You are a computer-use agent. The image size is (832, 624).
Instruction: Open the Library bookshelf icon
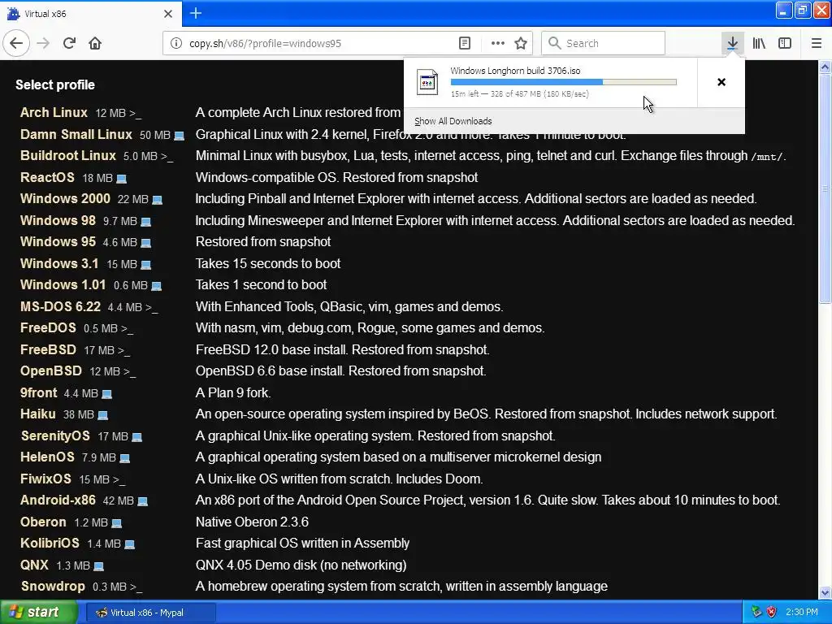tap(759, 43)
